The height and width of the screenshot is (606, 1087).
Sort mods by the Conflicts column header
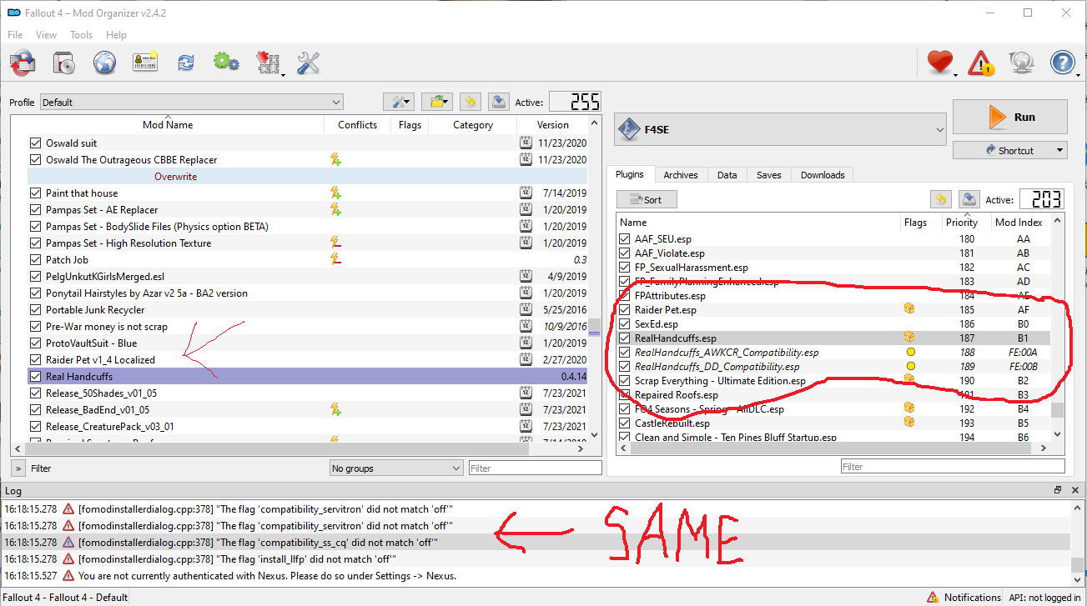pos(358,125)
